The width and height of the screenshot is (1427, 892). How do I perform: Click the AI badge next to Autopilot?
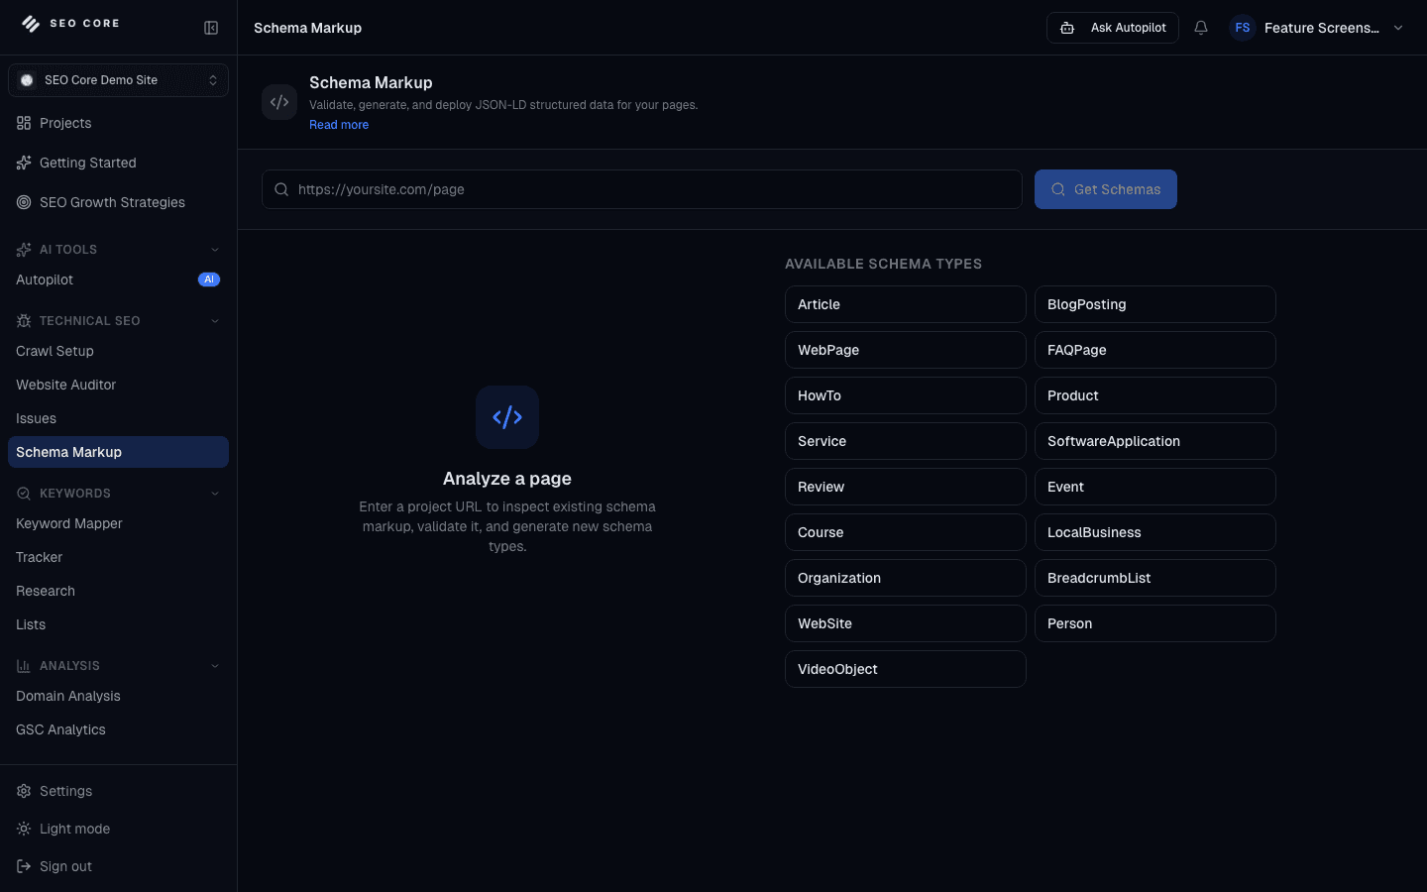[209, 279]
